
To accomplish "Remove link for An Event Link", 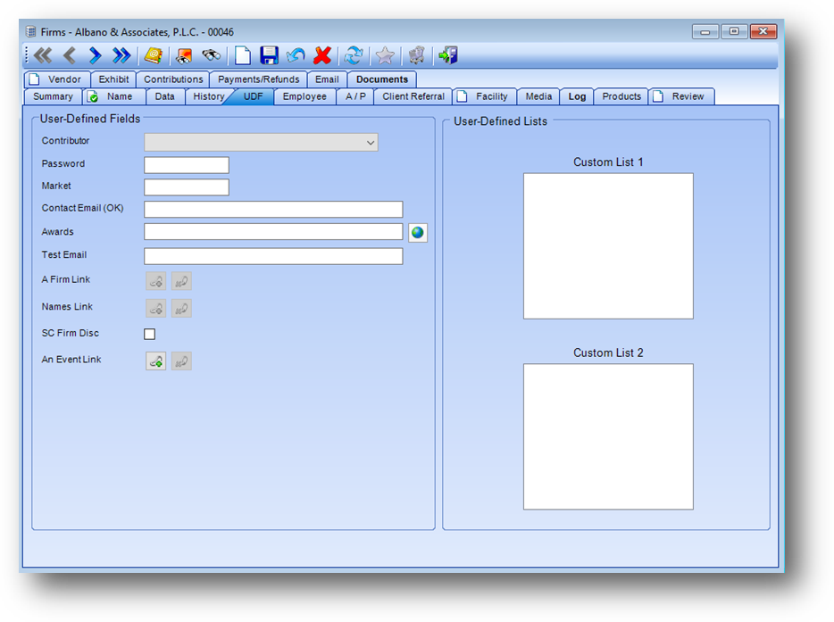I will pyautogui.click(x=181, y=361).
